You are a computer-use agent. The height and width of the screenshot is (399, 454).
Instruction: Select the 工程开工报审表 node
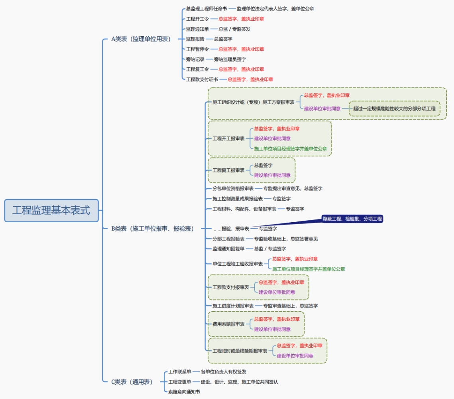pyautogui.click(x=228, y=138)
